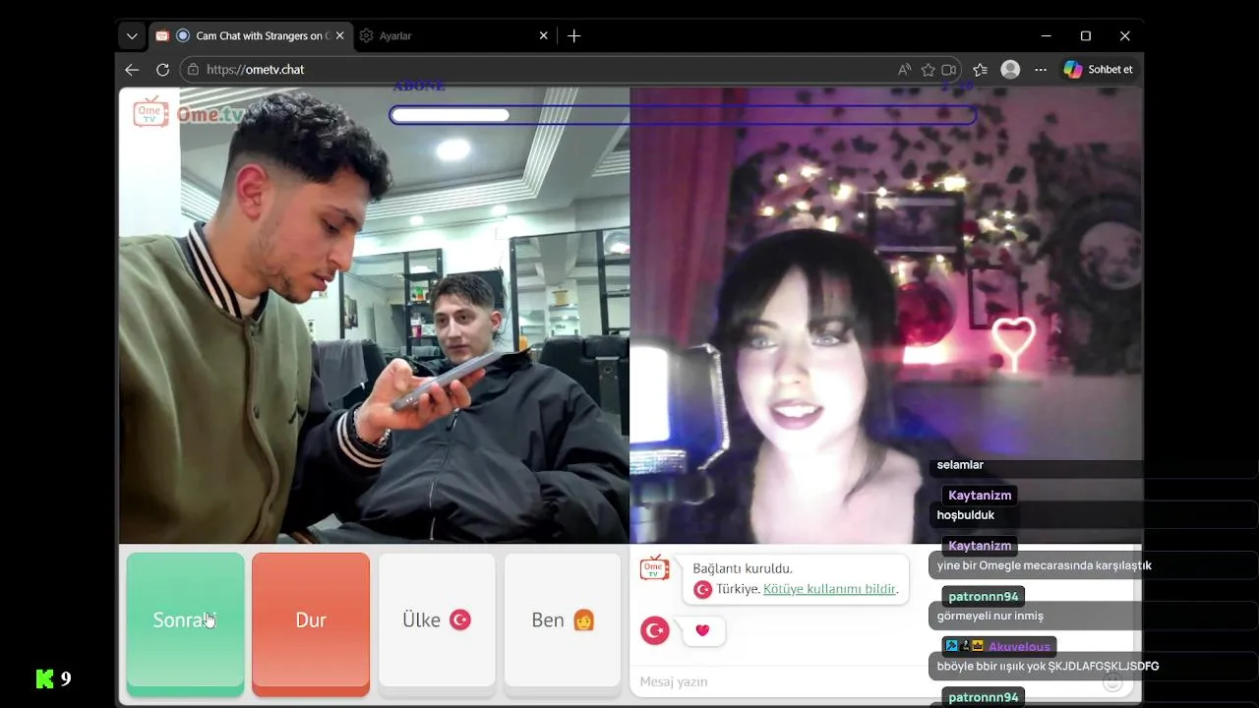Open the browser settings and more menu
The width and height of the screenshot is (1259, 708).
tap(1041, 70)
